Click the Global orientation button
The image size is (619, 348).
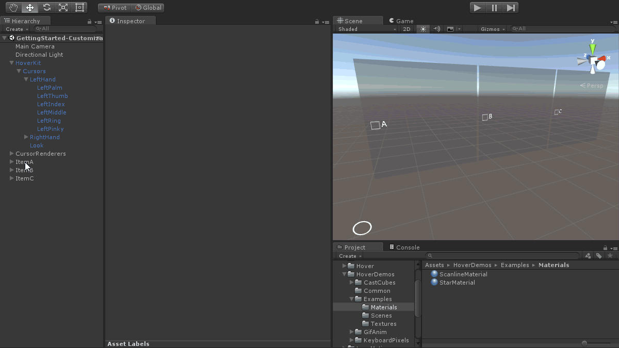click(149, 8)
